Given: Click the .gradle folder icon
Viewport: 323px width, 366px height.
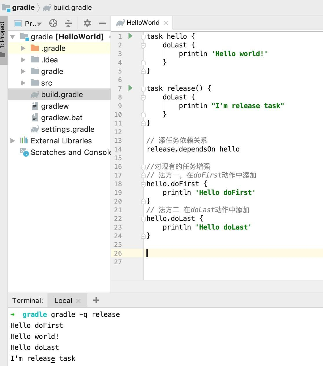Looking at the screenshot, I should [35, 48].
